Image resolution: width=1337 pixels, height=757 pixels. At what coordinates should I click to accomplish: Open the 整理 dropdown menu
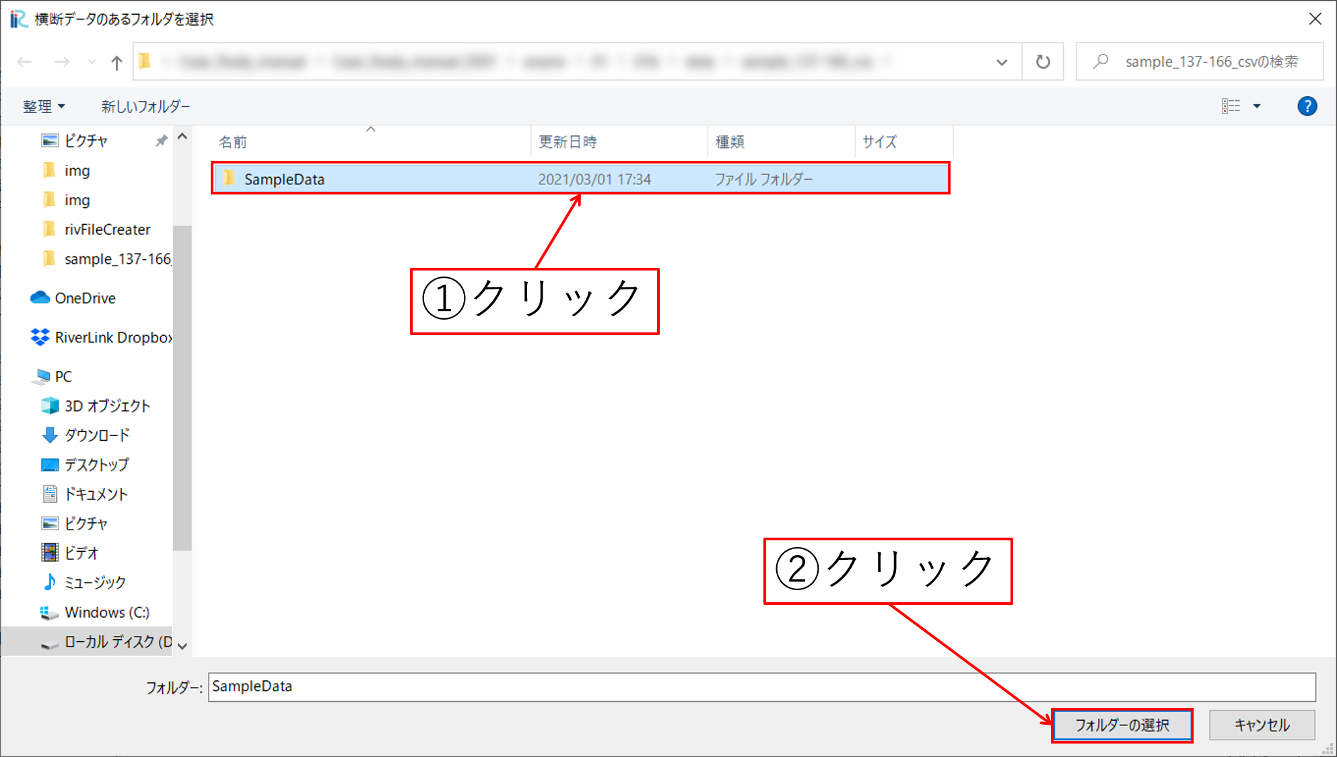43,106
